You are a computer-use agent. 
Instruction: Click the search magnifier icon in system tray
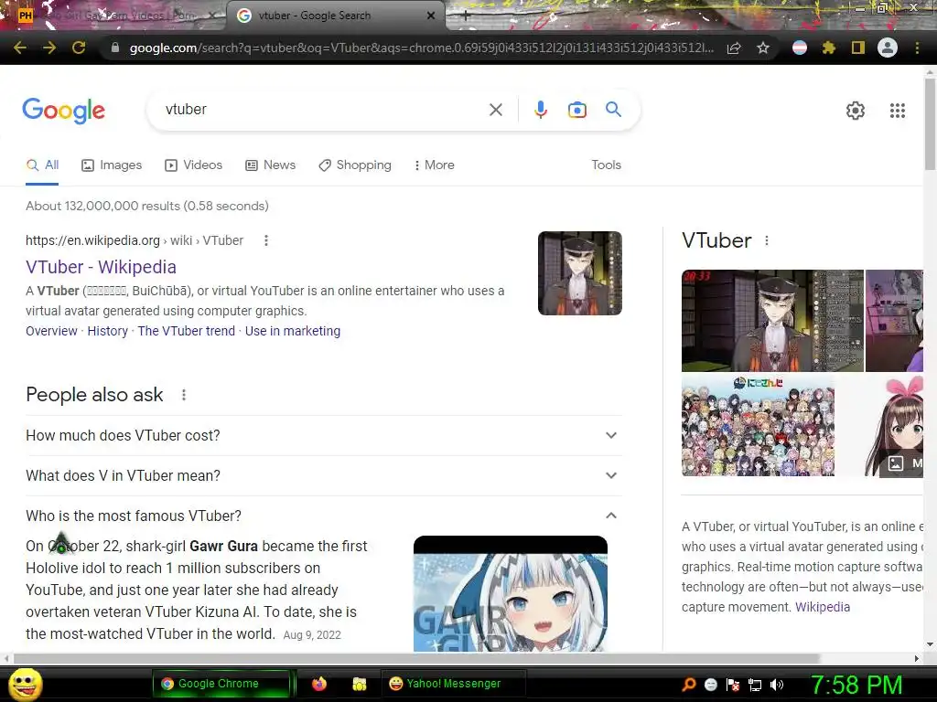tap(689, 685)
